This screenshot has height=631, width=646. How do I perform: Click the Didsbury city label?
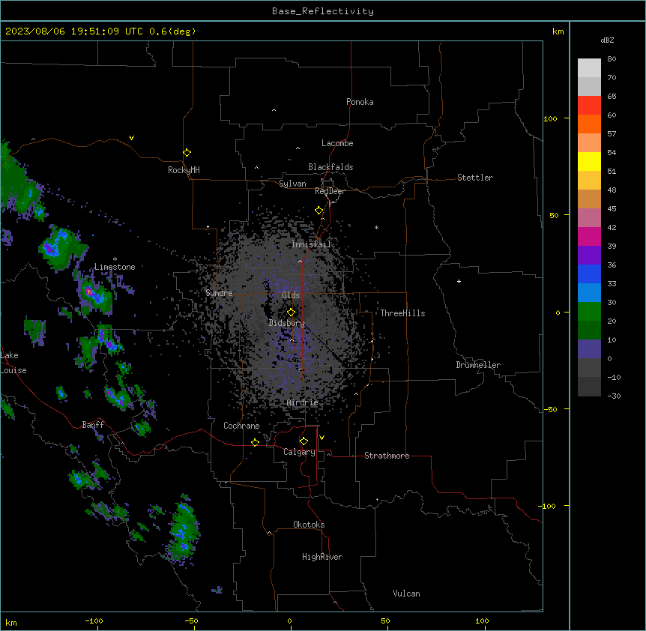(287, 323)
